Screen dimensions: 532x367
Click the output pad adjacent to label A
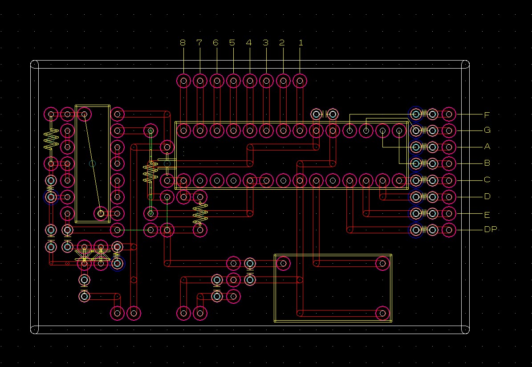(x=449, y=147)
